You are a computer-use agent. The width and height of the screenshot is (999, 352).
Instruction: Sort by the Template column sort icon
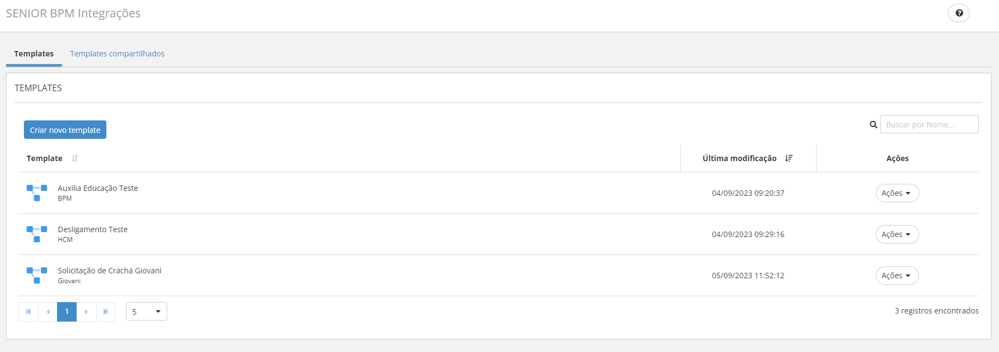[75, 158]
